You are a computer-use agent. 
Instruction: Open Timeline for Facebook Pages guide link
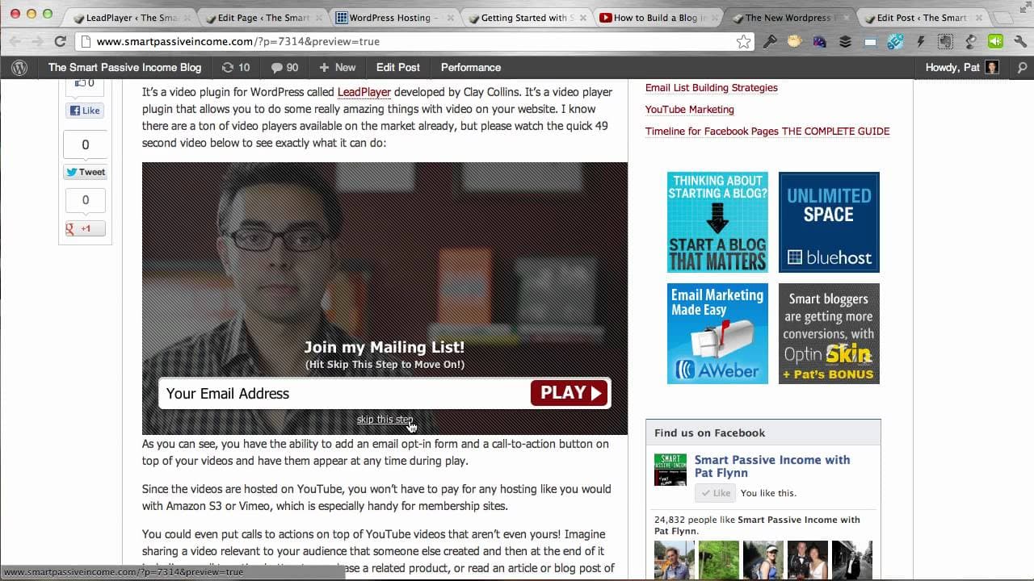pos(767,132)
